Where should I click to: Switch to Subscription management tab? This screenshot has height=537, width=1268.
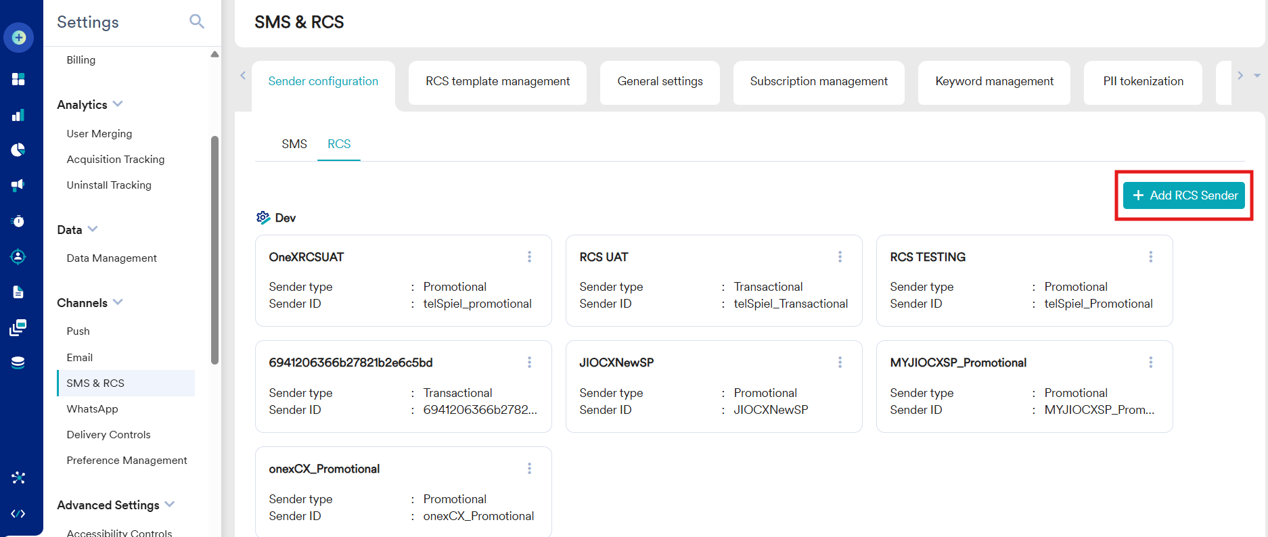(819, 83)
